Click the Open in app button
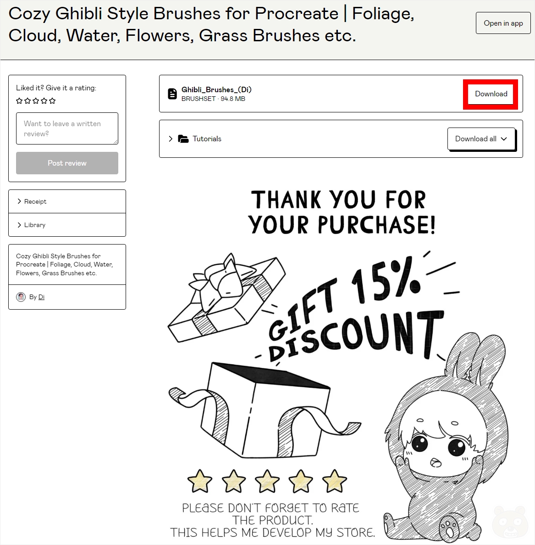 coord(503,23)
